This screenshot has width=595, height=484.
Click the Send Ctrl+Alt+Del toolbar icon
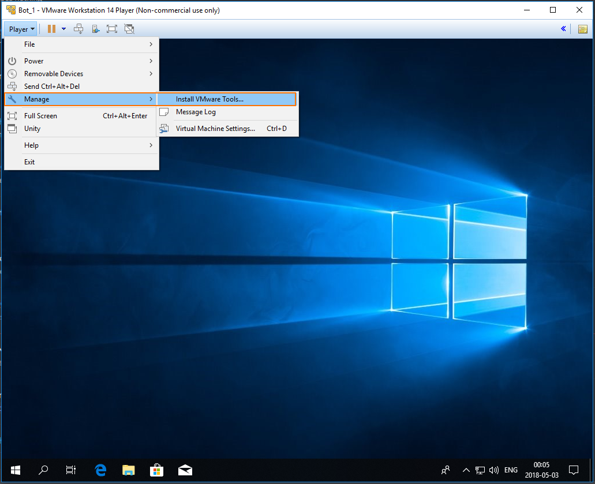78,29
